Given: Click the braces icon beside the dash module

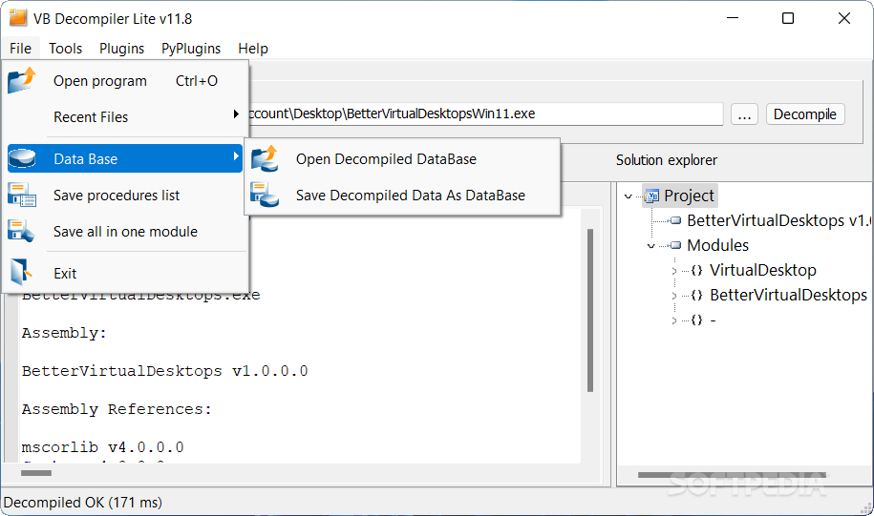Looking at the screenshot, I should coord(696,320).
